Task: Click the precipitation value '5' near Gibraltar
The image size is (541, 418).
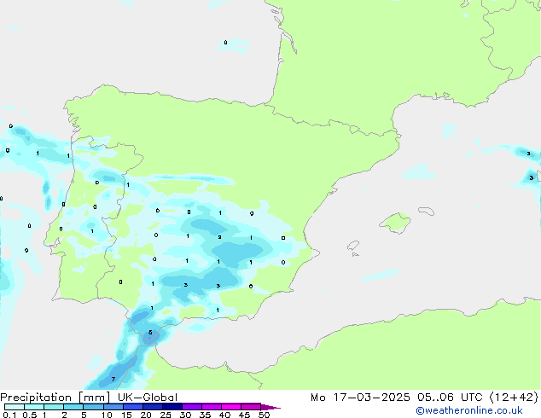Action: [x=150, y=333]
